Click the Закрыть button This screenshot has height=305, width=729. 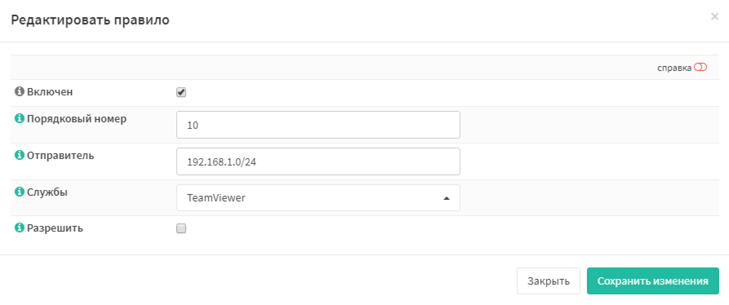(548, 281)
